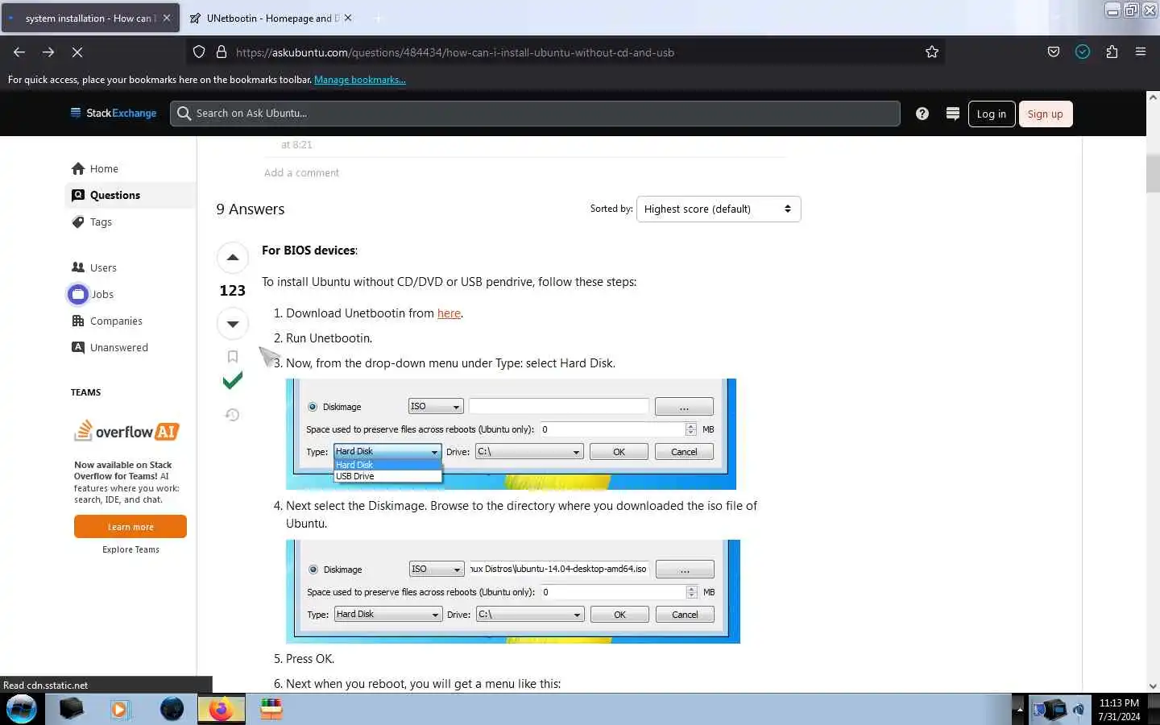Viewport: 1160px width, 725px height.
Task: Launch Firefox from the taskbar
Action: (x=221, y=709)
